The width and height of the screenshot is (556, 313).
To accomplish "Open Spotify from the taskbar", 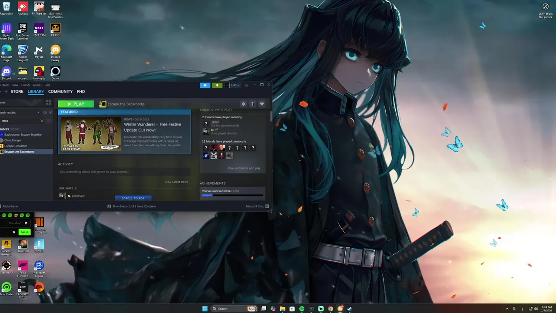I will 302,309.
